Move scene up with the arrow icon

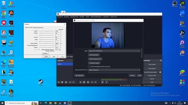coord(70,82)
